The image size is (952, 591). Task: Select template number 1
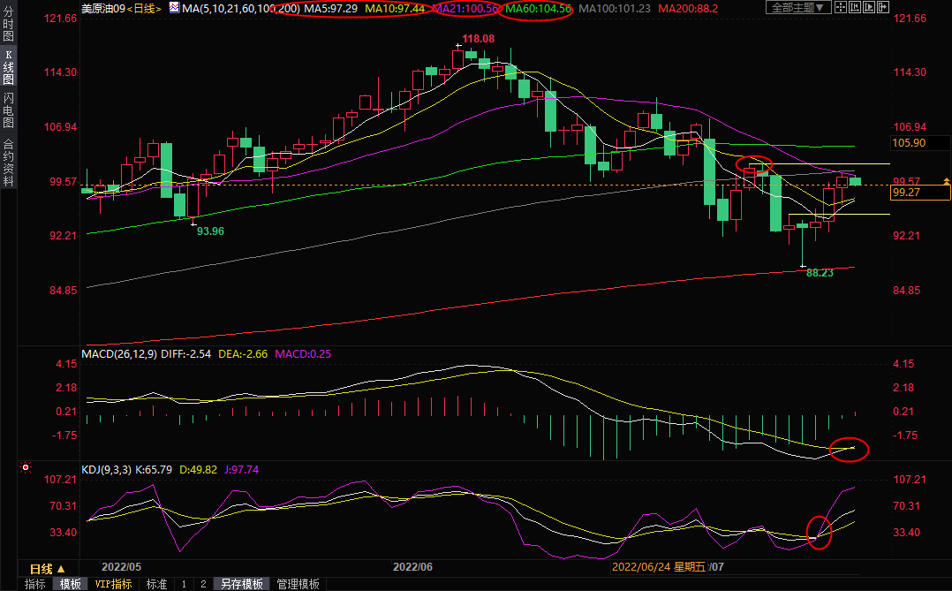184,584
